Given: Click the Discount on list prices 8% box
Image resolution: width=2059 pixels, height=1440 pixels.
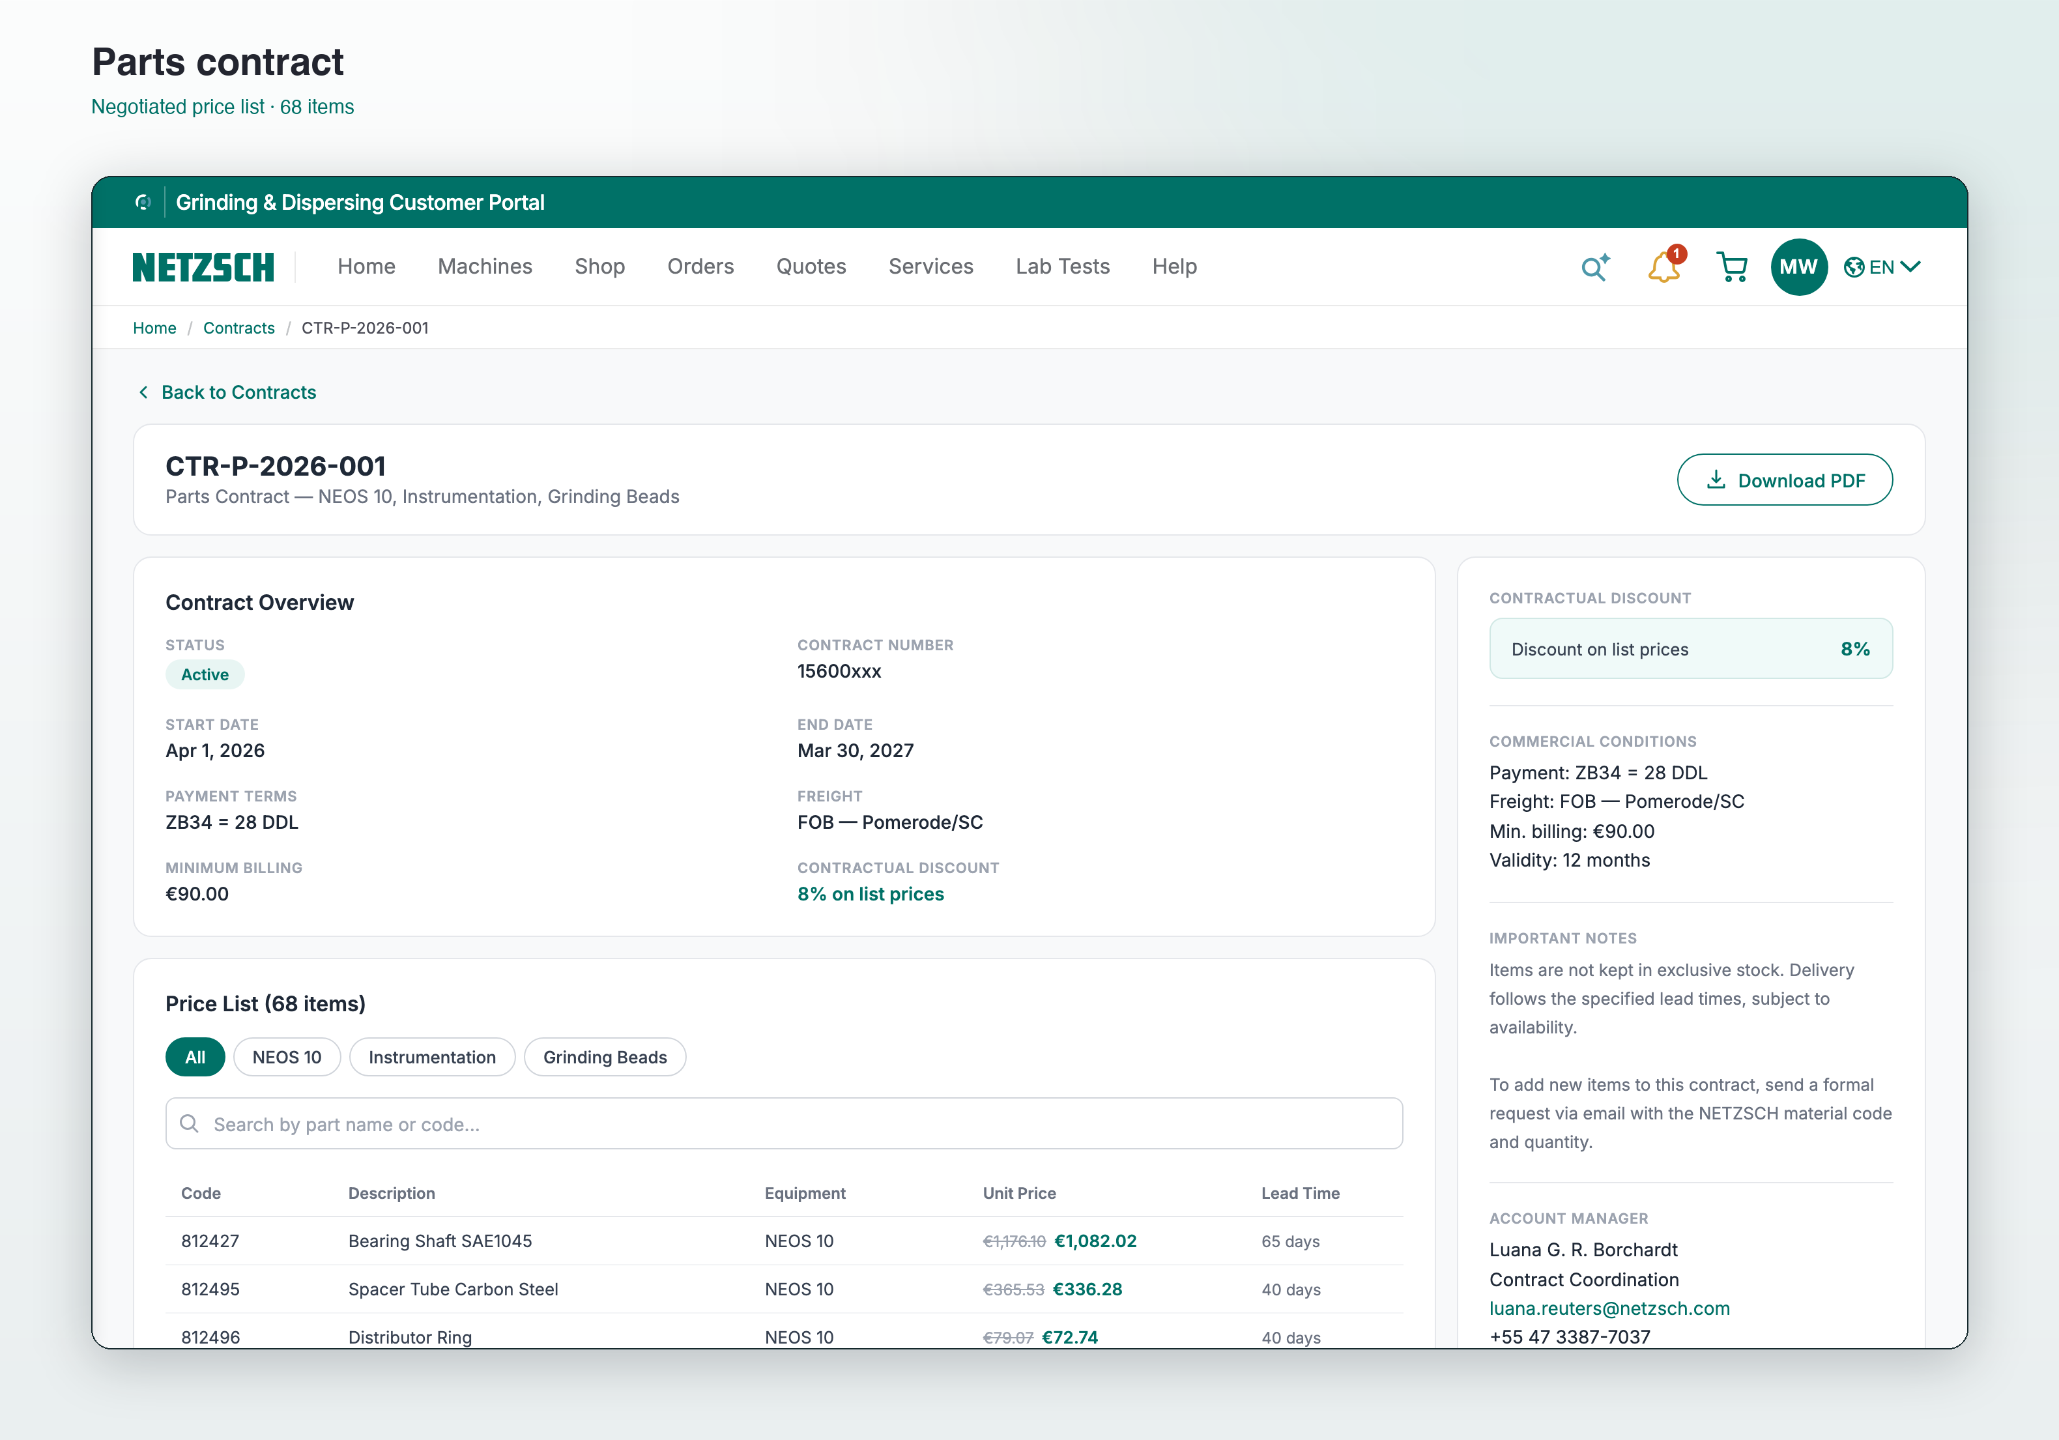Looking at the screenshot, I should pyautogui.click(x=1690, y=648).
